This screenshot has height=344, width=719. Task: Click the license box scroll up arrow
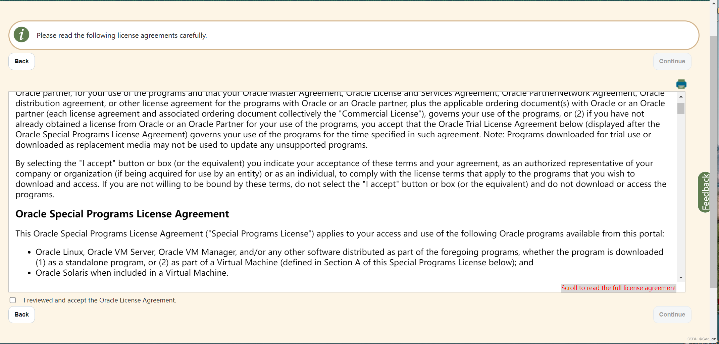pyautogui.click(x=681, y=96)
